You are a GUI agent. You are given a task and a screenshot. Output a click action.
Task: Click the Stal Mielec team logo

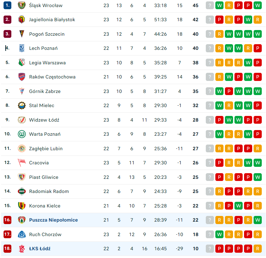point(22,105)
